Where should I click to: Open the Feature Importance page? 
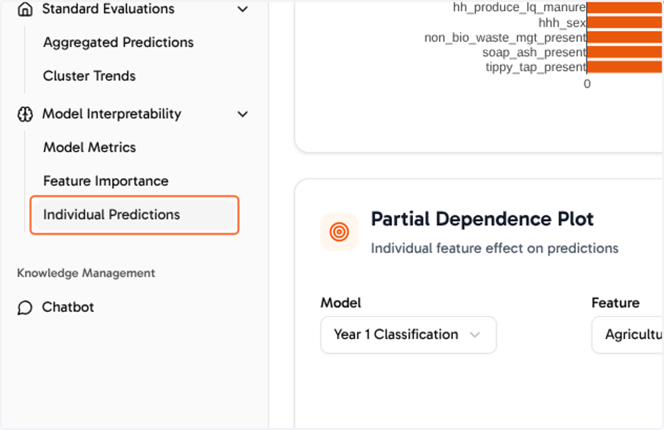(106, 181)
